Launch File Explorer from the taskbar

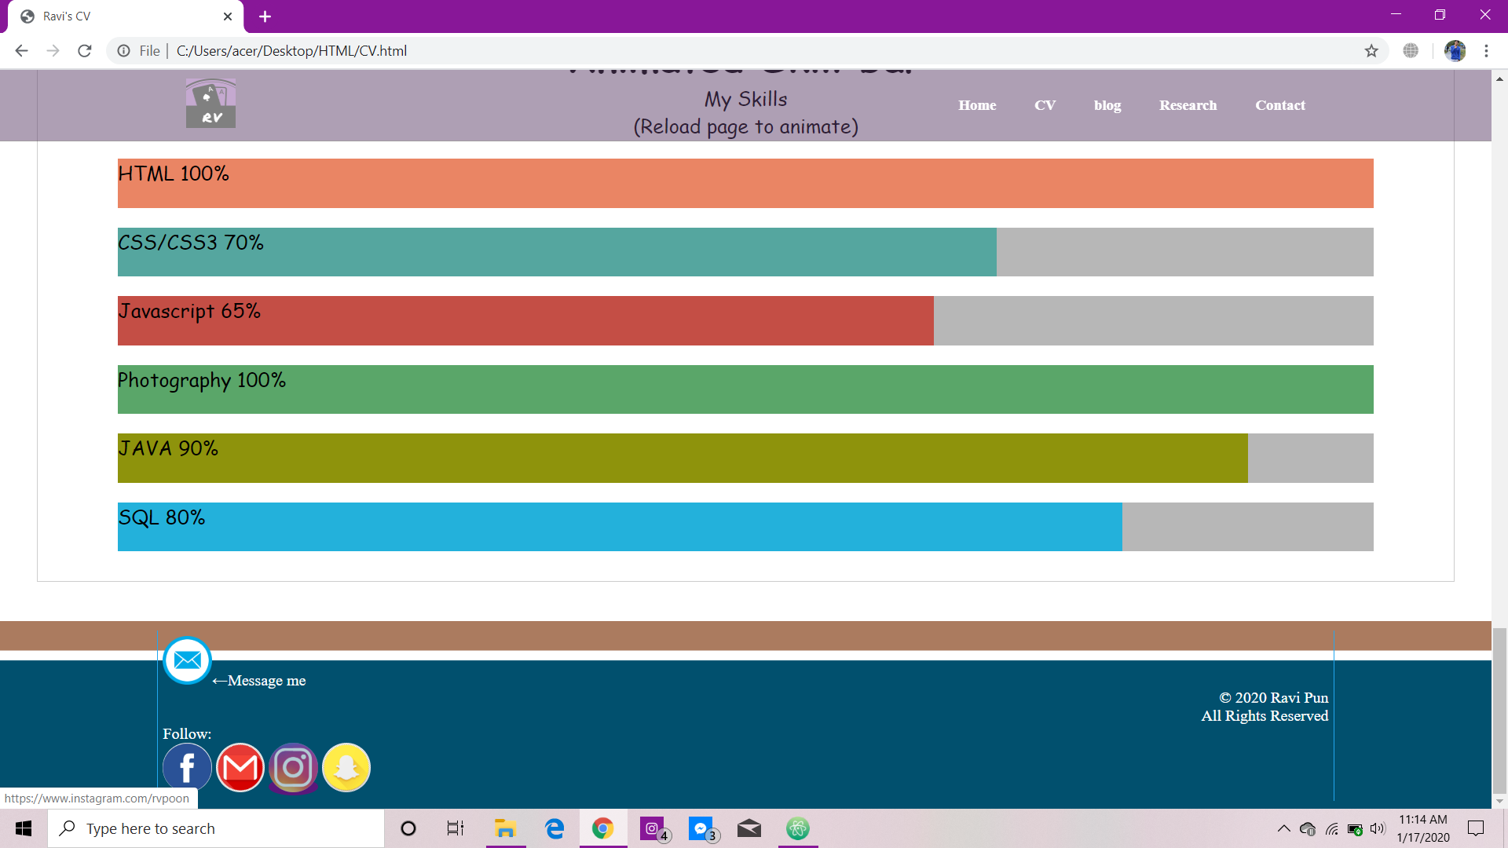(505, 828)
